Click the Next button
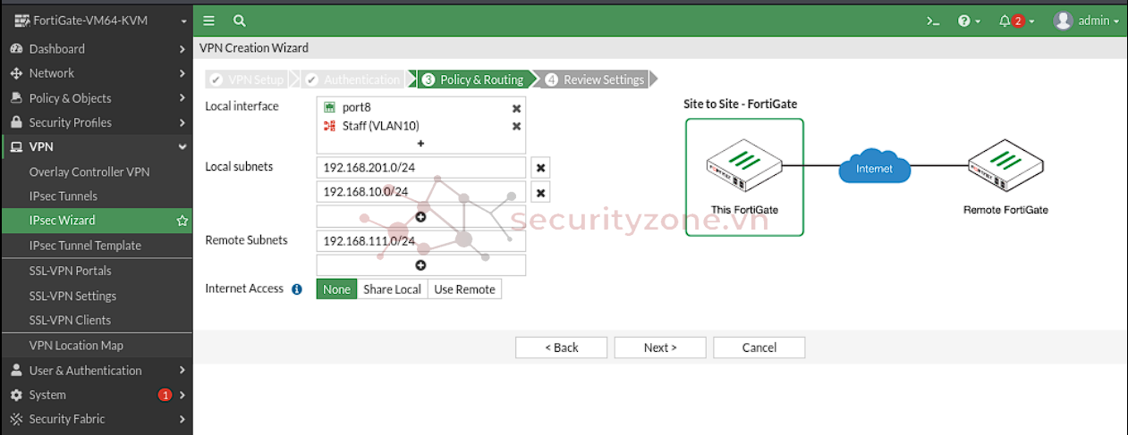1128x435 pixels. pos(660,347)
